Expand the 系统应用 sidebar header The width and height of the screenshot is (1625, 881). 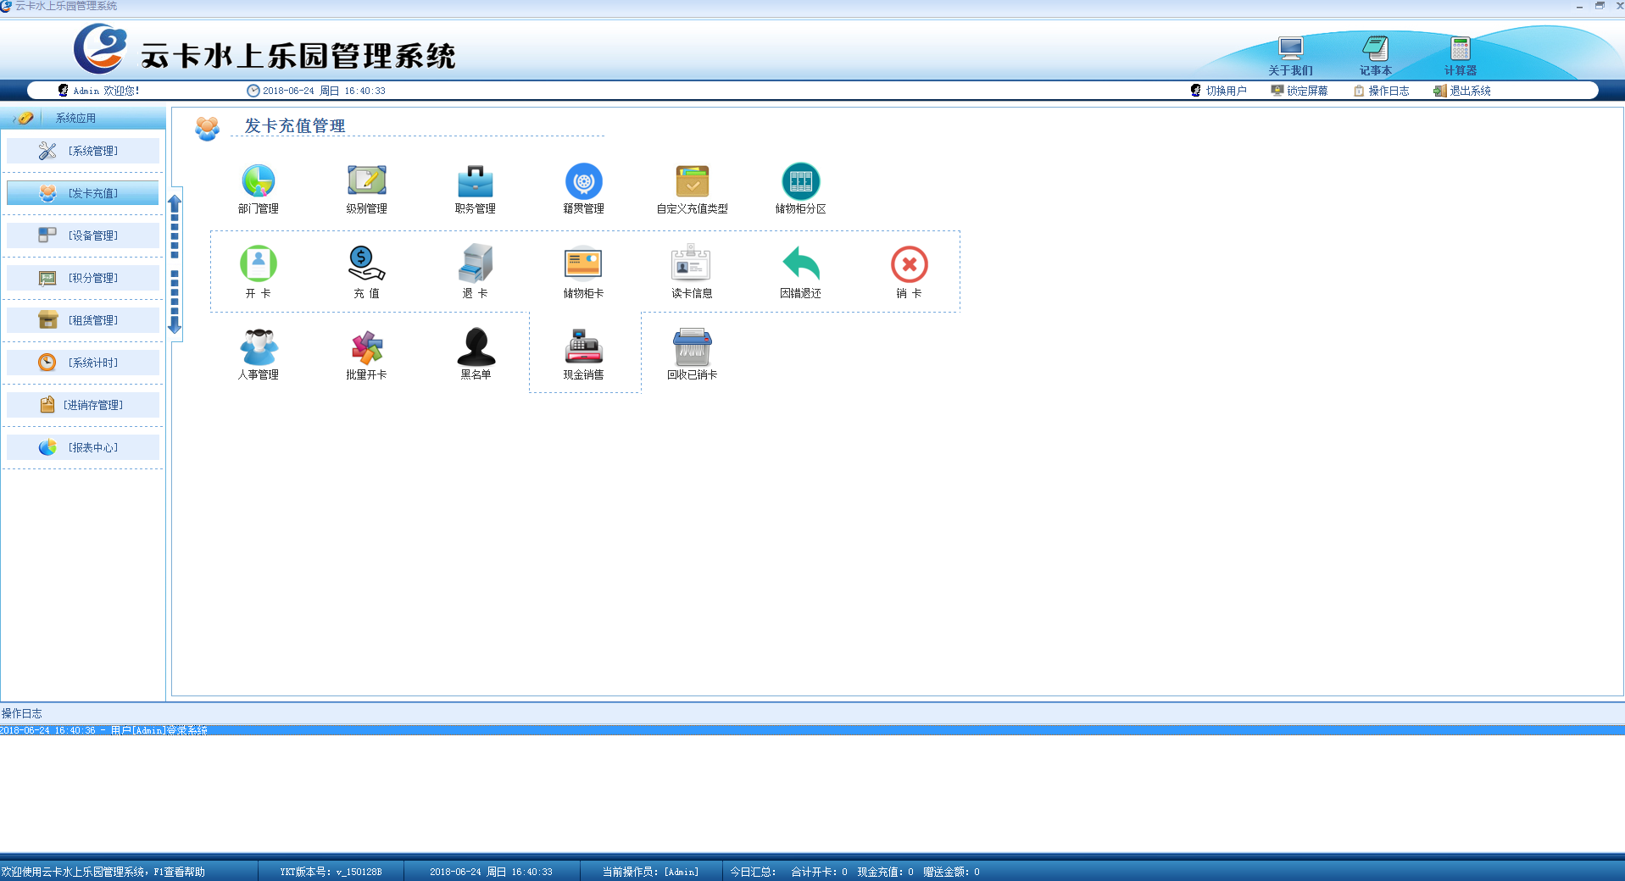(x=75, y=118)
